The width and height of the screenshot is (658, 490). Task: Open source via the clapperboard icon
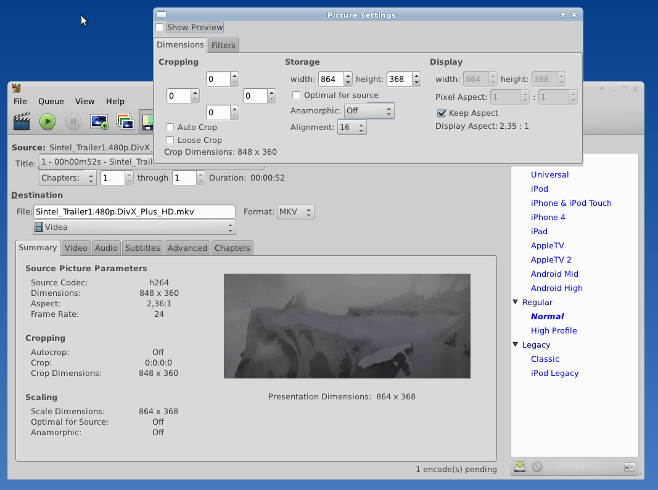[22, 121]
